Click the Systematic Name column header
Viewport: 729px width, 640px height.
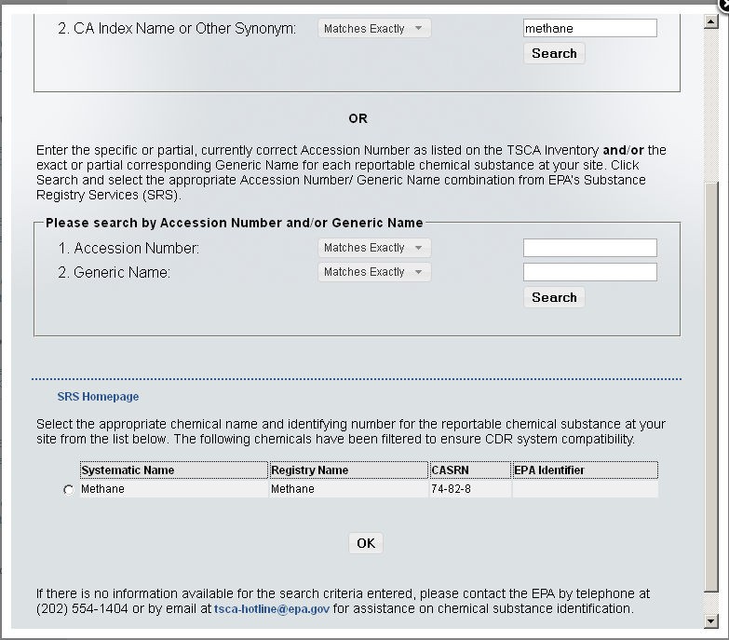coord(128,470)
